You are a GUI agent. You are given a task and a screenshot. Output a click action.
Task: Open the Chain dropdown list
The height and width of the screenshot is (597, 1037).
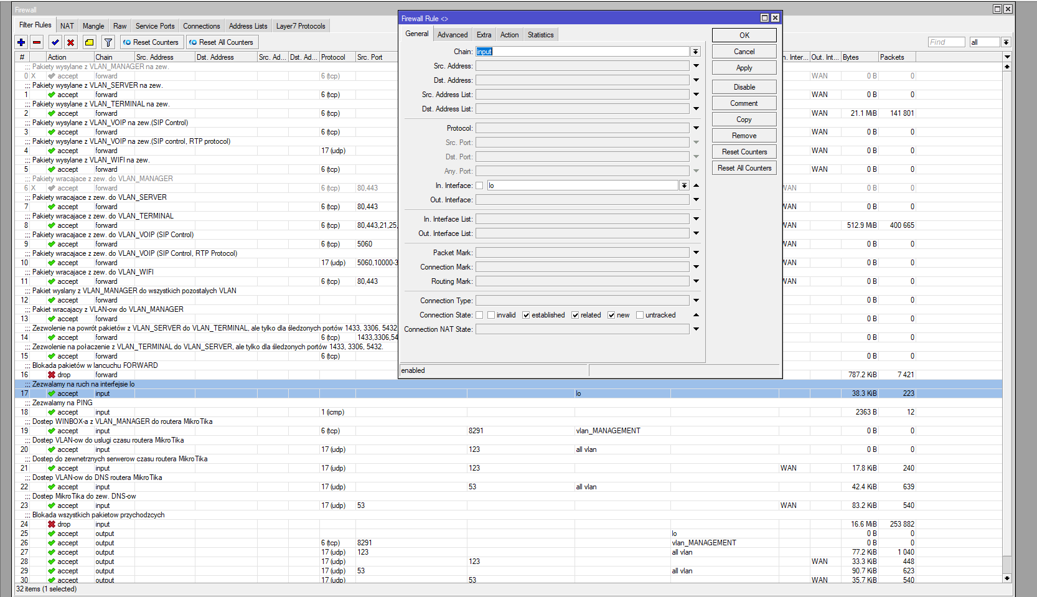click(x=696, y=52)
